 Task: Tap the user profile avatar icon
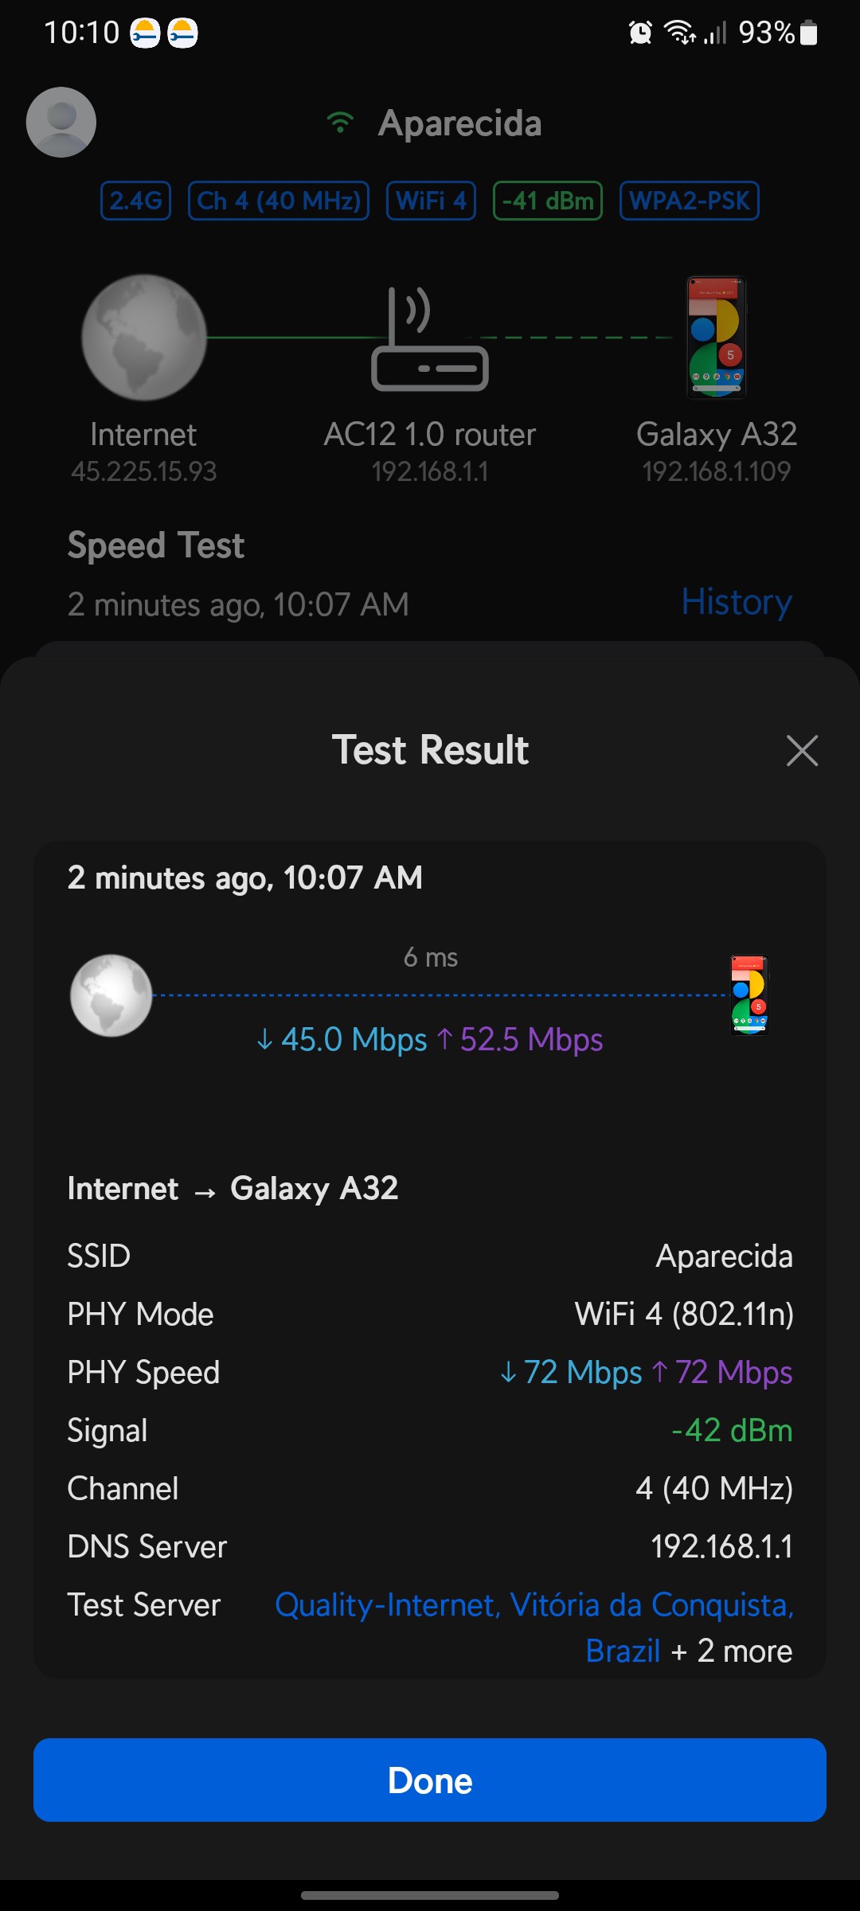coord(61,123)
